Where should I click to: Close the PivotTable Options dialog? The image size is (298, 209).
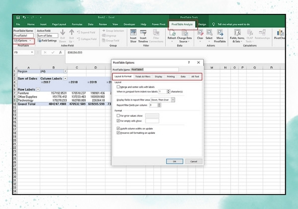pos(198,62)
